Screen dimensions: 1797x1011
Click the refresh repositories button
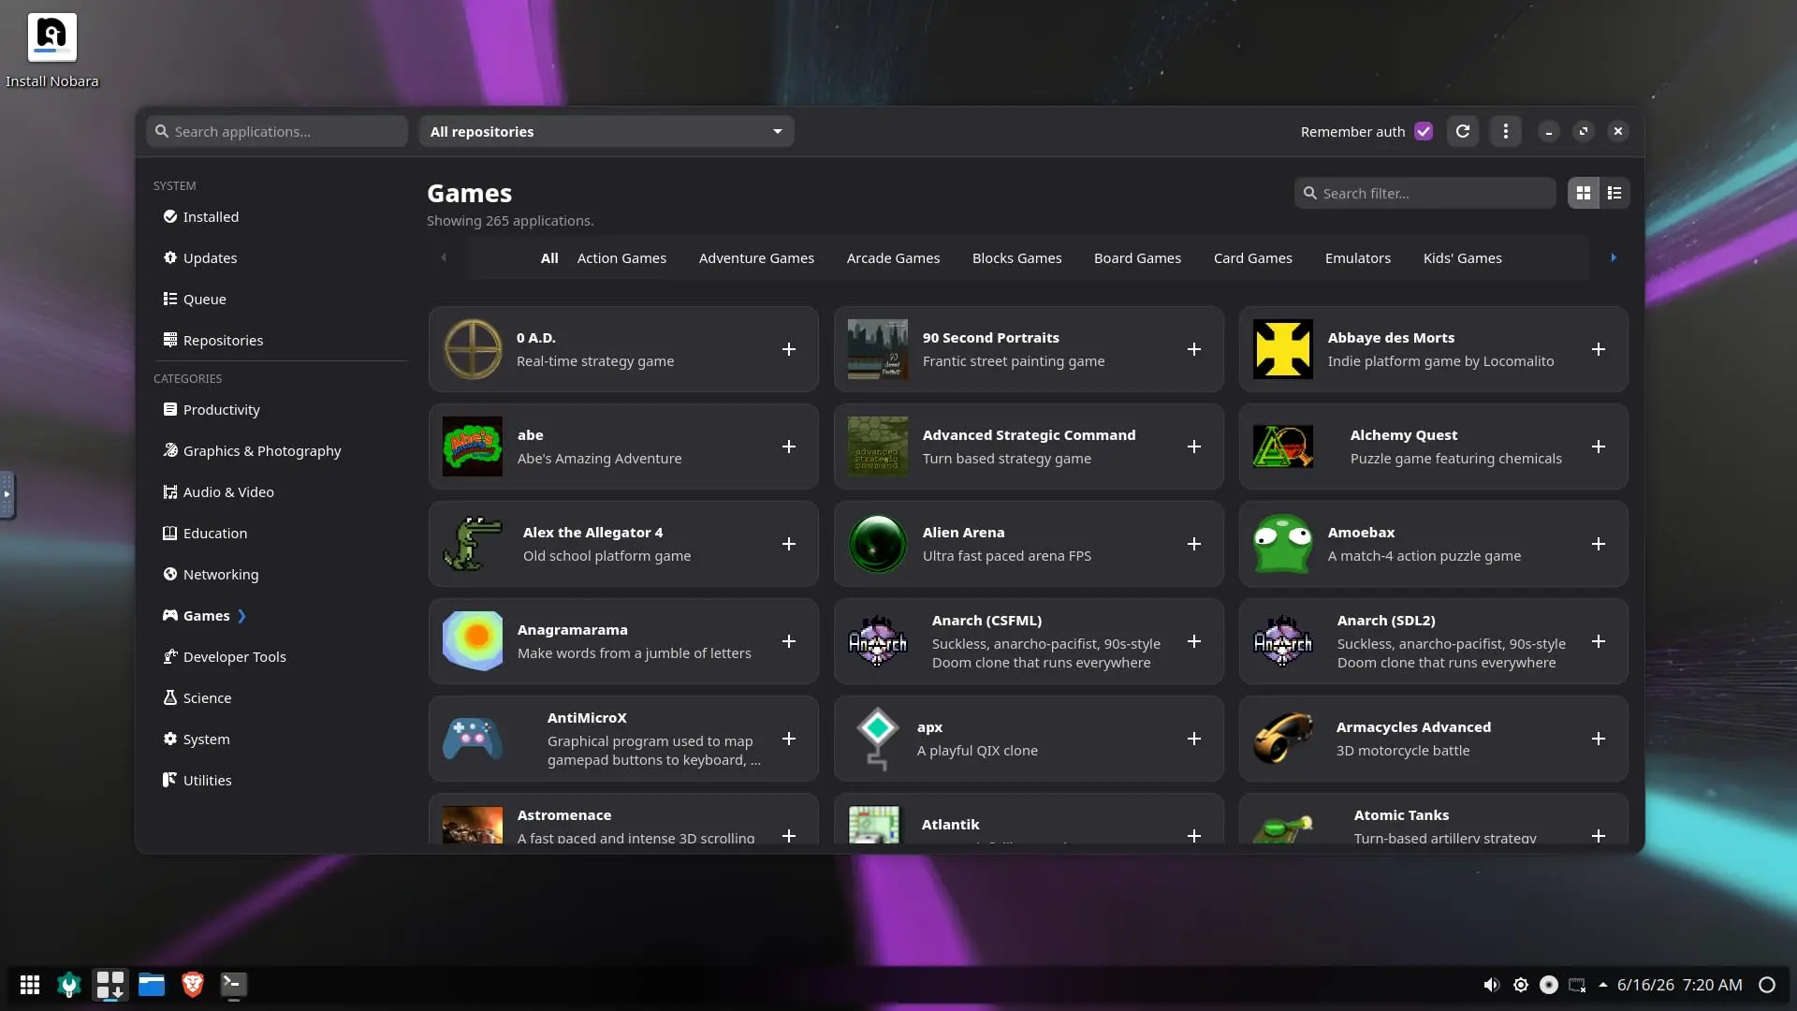click(x=1463, y=131)
